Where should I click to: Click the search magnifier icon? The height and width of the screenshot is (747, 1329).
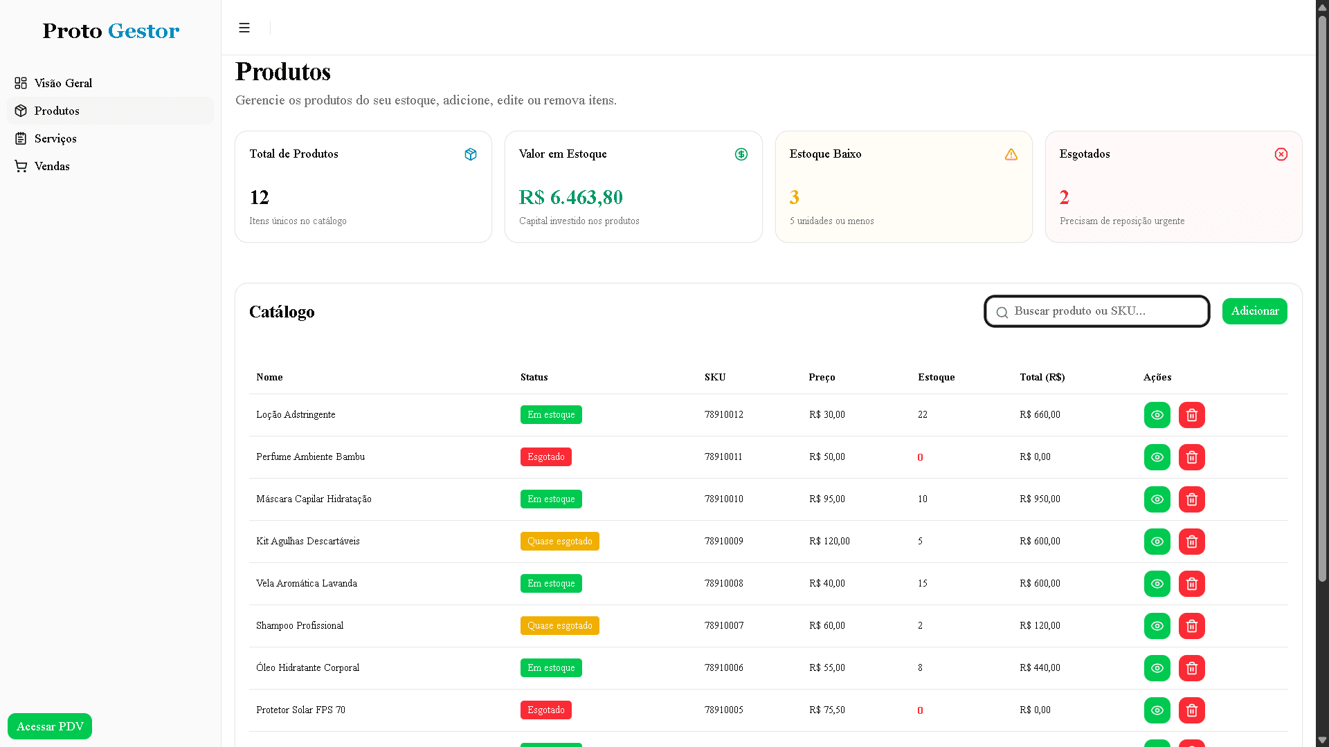tap(1002, 313)
